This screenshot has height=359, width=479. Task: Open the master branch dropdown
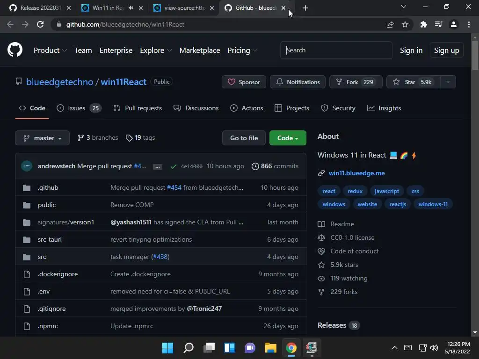pyautogui.click(x=43, y=138)
